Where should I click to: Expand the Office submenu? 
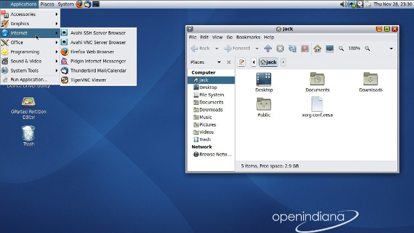pos(30,42)
